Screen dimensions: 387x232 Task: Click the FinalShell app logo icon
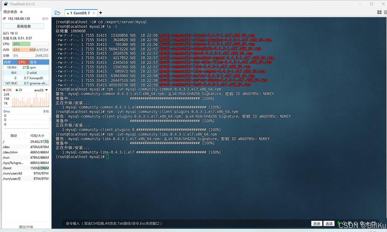click(x=5, y=4)
